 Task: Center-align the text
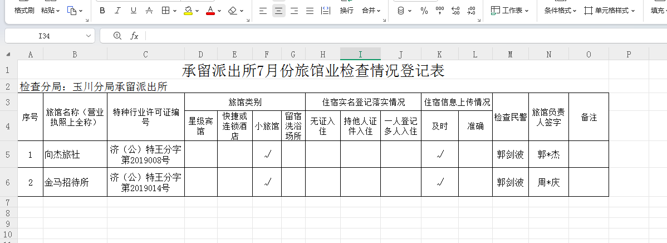click(278, 11)
